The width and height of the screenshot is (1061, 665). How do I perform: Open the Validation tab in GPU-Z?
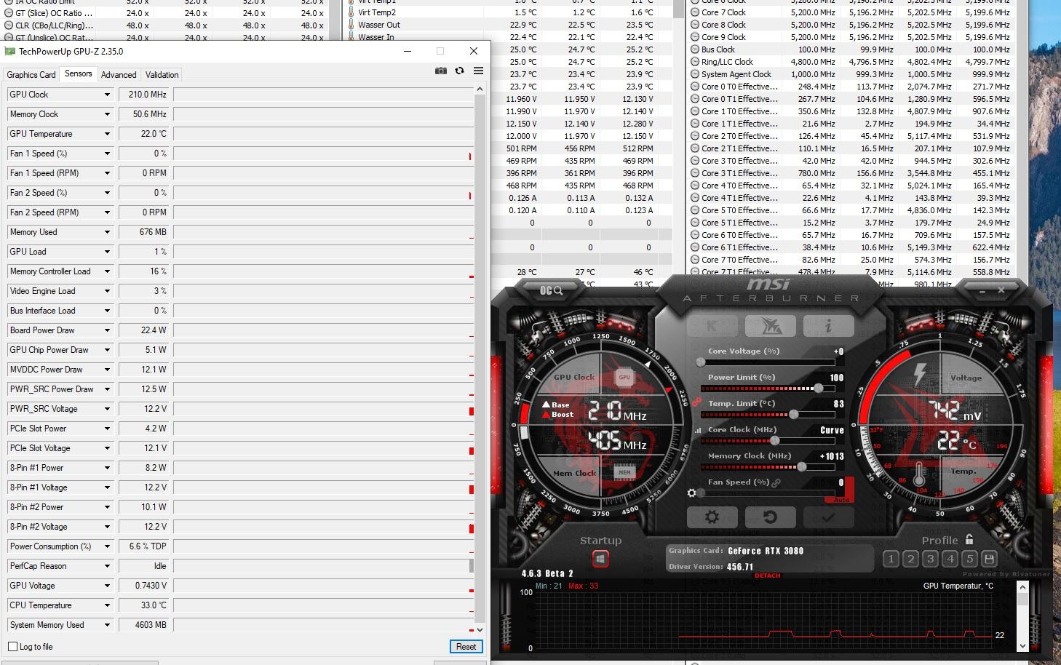pos(162,74)
